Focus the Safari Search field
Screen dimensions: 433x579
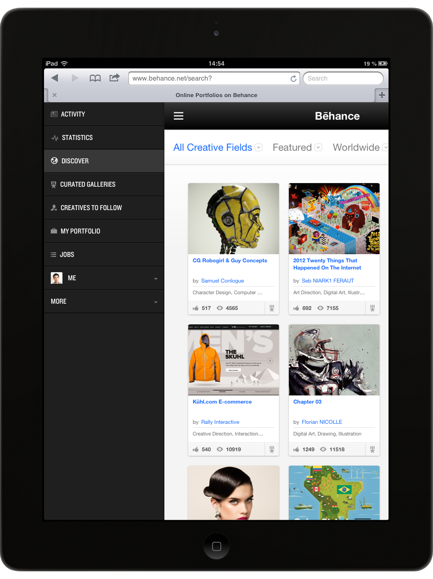[x=343, y=78]
